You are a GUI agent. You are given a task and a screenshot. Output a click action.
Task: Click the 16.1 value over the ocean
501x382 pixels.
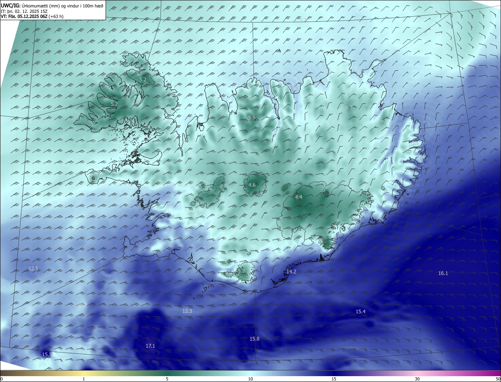click(443, 273)
